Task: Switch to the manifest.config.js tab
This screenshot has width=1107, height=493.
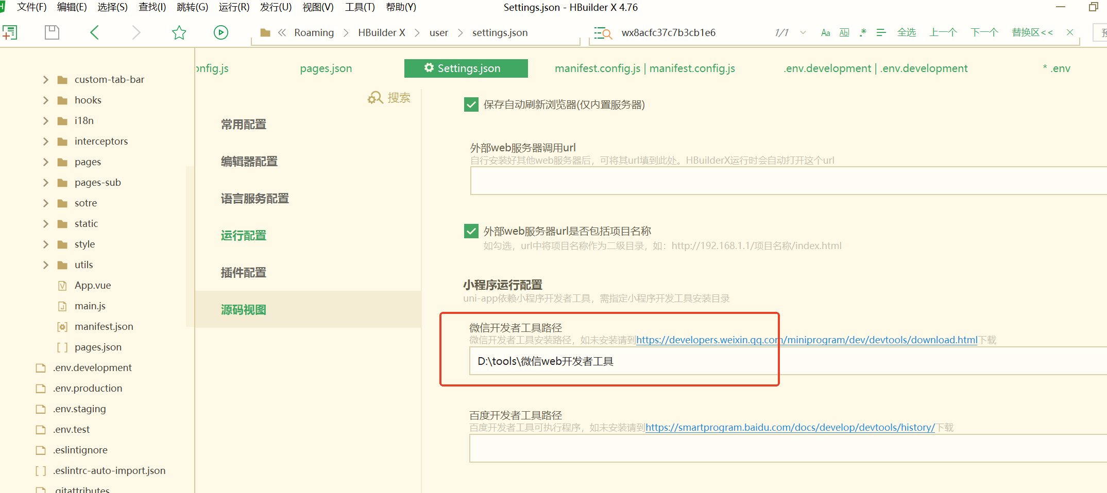Action: (645, 68)
